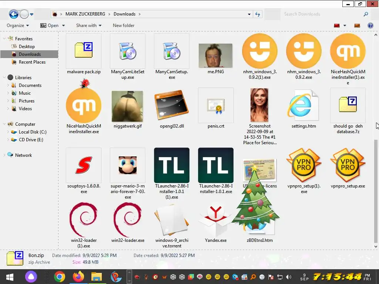
Task: Collapse the Favorites group
Action: point(4,38)
